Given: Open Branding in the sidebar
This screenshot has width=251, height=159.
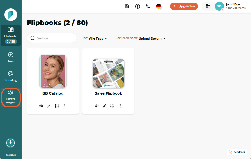Looking at the screenshot, I should click(11, 76).
